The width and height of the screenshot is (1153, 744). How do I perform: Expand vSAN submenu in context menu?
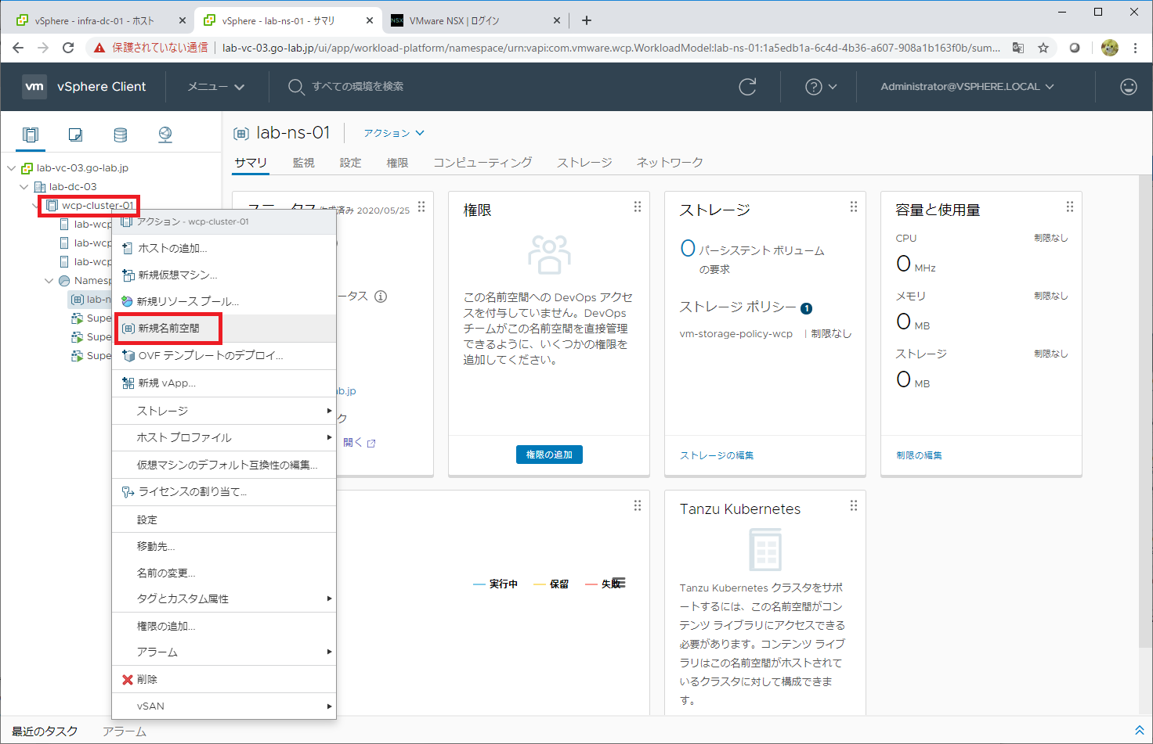(x=224, y=706)
